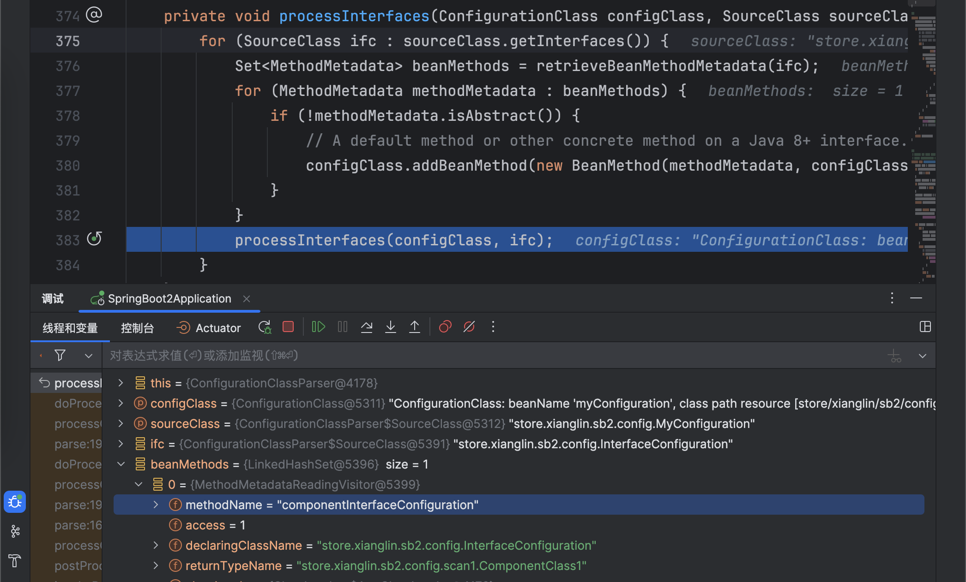Image resolution: width=966 pixels, height=582 pixels.
Task: Click the 调试 debug panel title
Action: pyautogui.click(x=53, y=299)
